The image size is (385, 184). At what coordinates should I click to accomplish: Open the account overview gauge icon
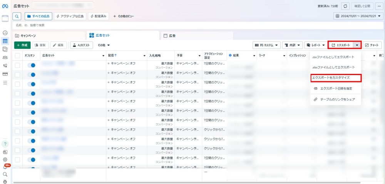(5, 33)
